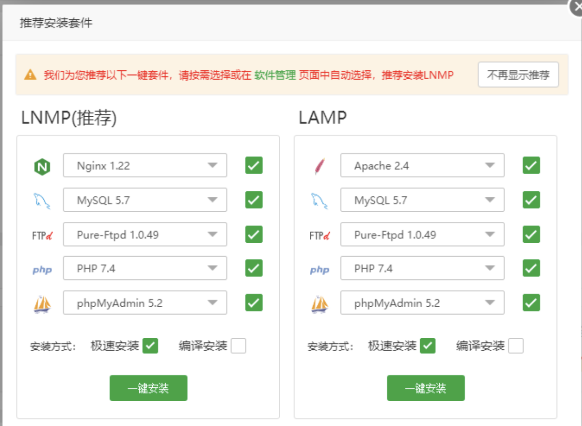Open the Nginx 1.22 version dropdown

[145, 165]
